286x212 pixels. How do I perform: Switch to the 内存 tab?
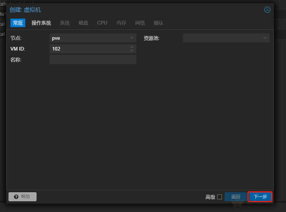pyautogui.click(x=121, y=23)
